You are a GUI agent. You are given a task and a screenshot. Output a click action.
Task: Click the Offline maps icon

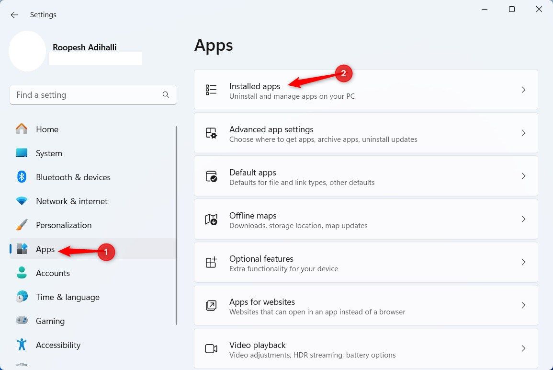(x=211, y=219)
